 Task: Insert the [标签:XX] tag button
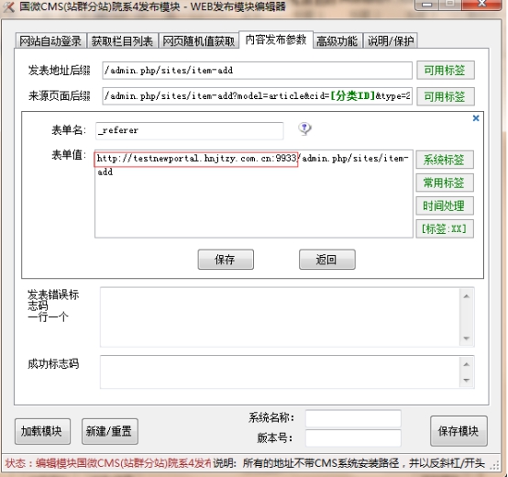[444, 228]
